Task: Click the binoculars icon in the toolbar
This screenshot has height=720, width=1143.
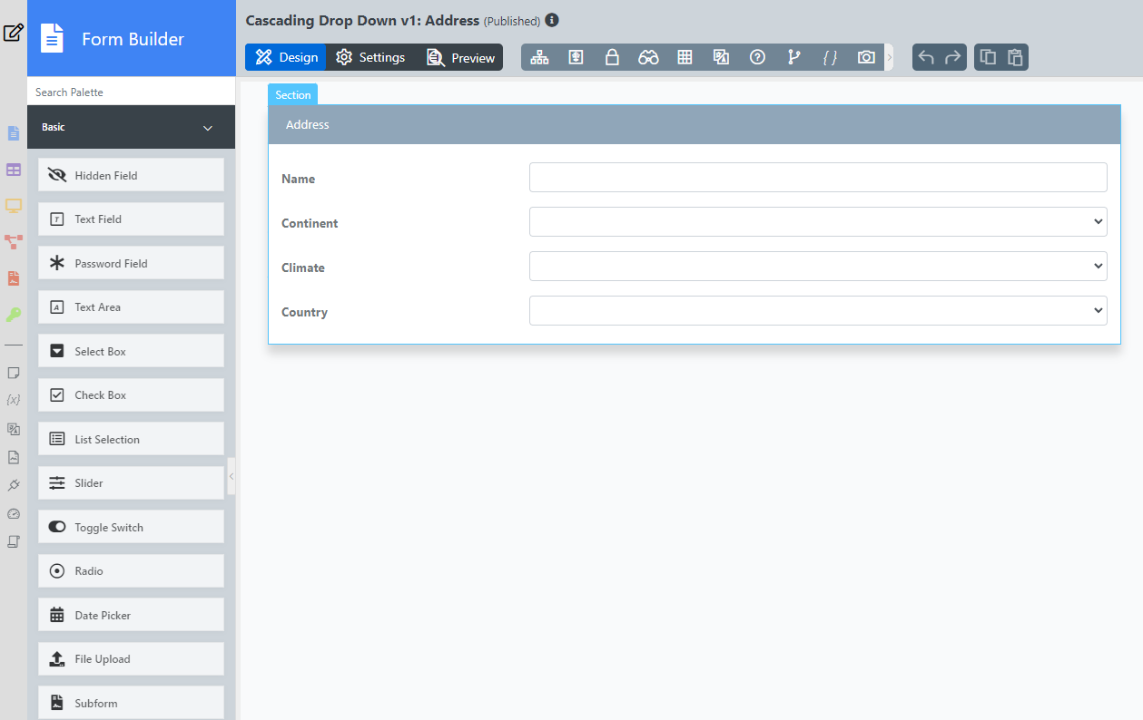Action: pyautogui.click(x=648, y=57)
